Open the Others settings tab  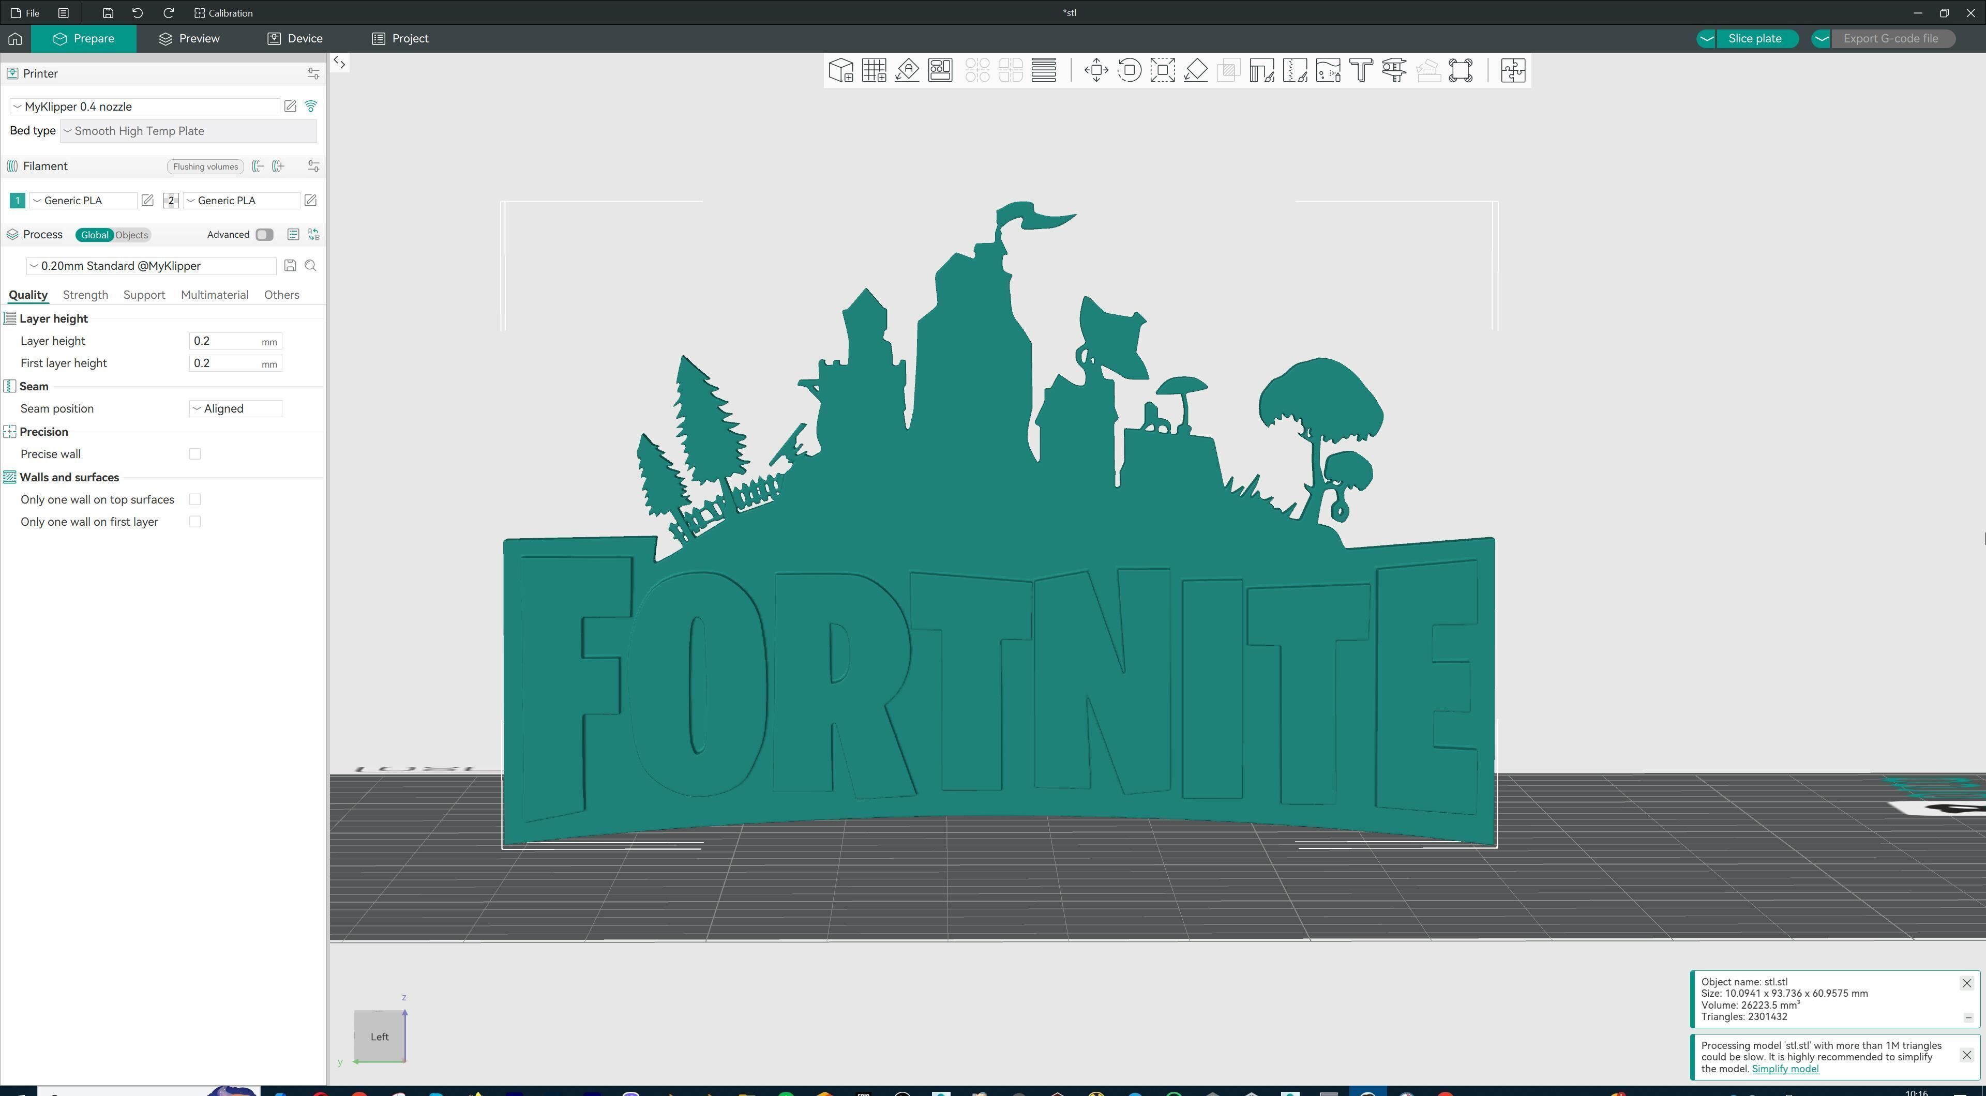coord(281,295)
